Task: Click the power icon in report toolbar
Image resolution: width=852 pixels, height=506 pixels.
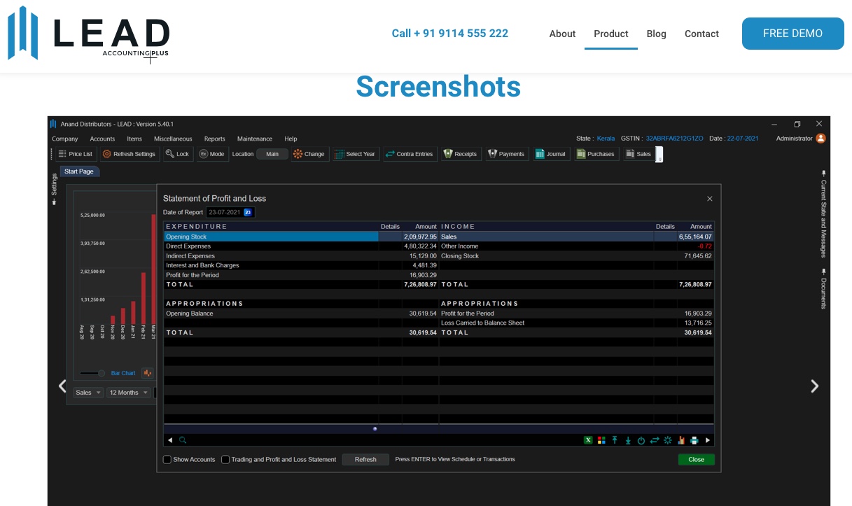Action: (641, 440)
